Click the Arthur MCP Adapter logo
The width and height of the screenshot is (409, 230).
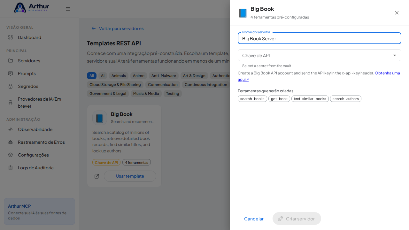32,8
